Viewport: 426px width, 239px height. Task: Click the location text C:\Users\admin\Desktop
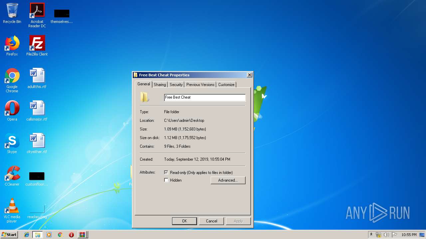click(184, 120)
